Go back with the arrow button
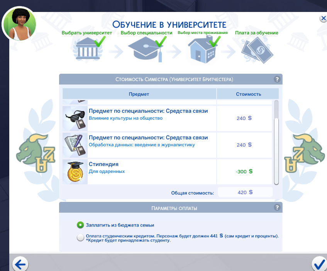 click(20, 264)
